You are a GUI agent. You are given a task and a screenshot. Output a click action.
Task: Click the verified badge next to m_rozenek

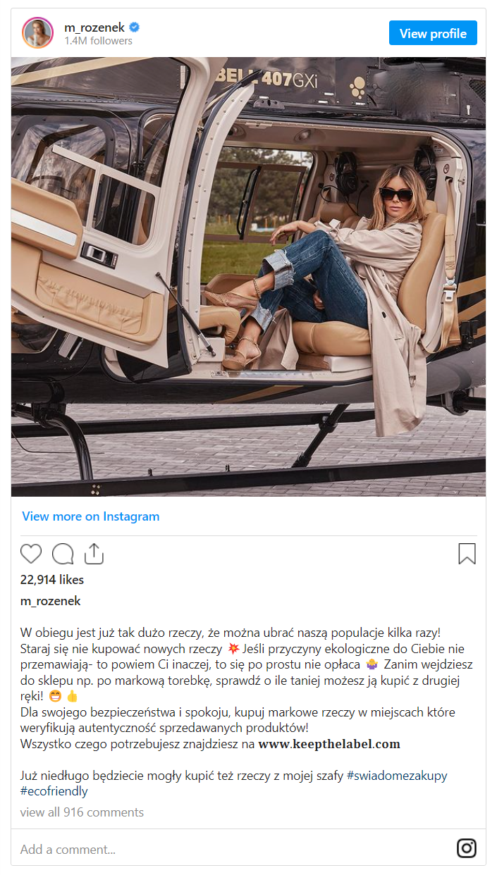(134, 27)
